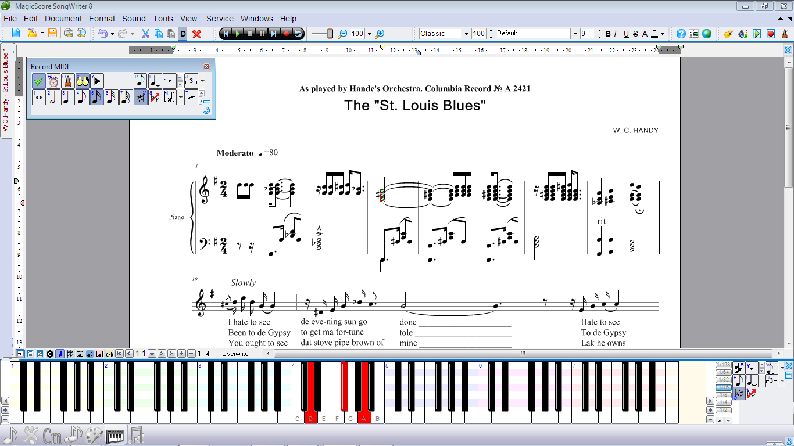Open the Windows menu
The height and width of the screenshot is (446, 794).
point(256,19)
